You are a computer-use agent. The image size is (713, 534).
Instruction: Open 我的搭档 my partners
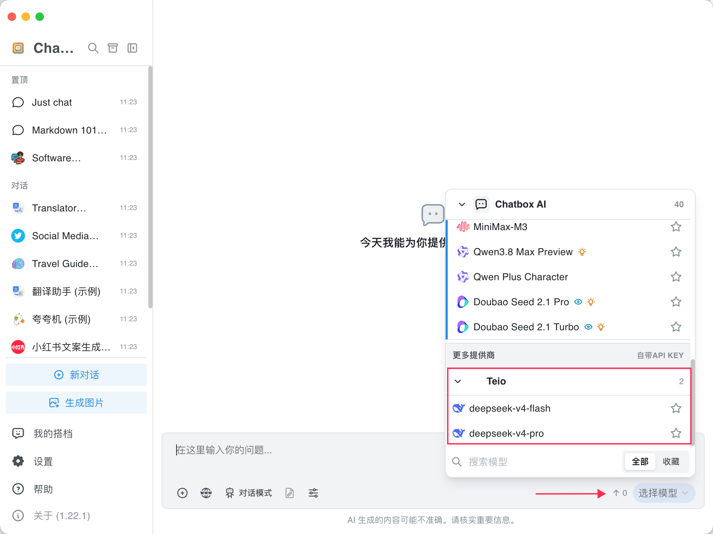pos(76,434)
